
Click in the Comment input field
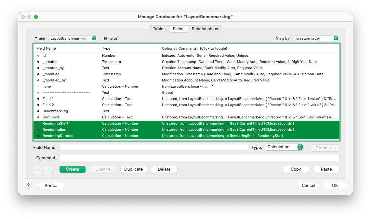click(x=199, y=158)
